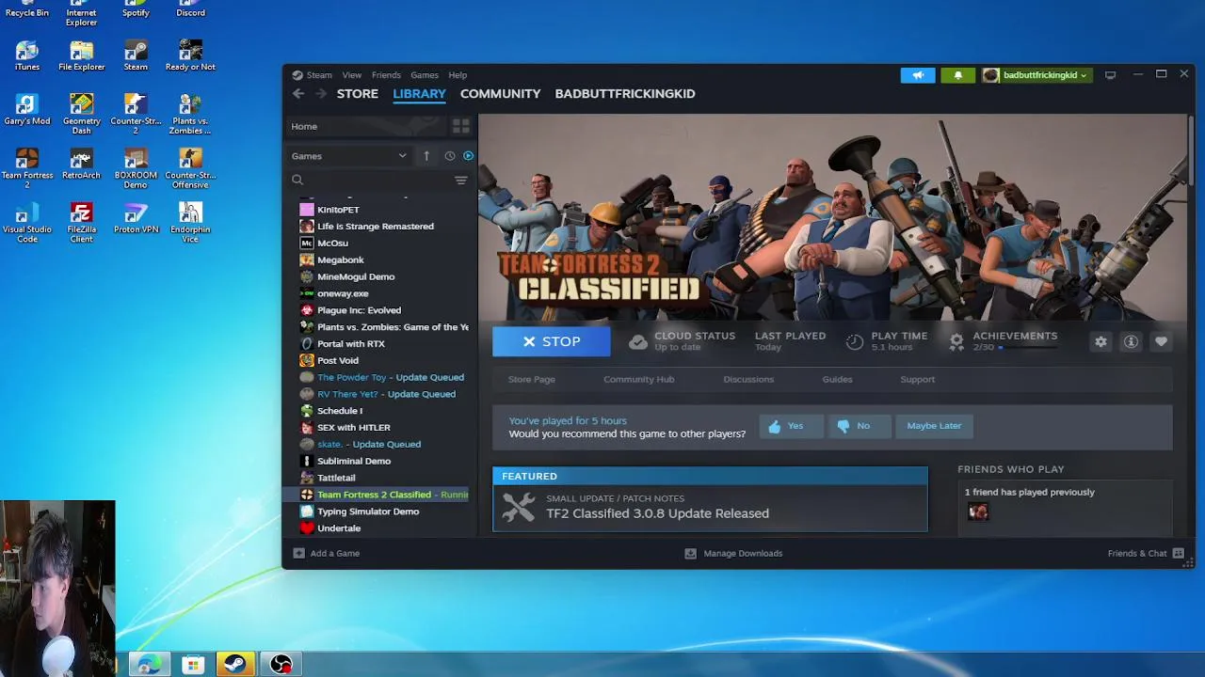Sort library by up arrow icon

click(x=426, y=156)
